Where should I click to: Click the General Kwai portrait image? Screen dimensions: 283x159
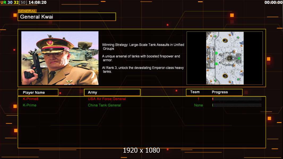60,58
